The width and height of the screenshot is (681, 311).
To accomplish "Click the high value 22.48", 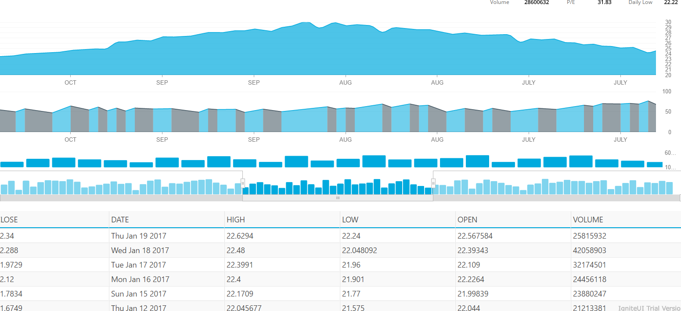I will [236, 250].
